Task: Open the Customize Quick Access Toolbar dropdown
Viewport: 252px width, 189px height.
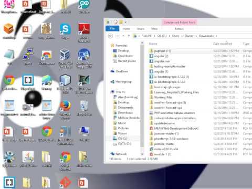Action: coord(125,22)
